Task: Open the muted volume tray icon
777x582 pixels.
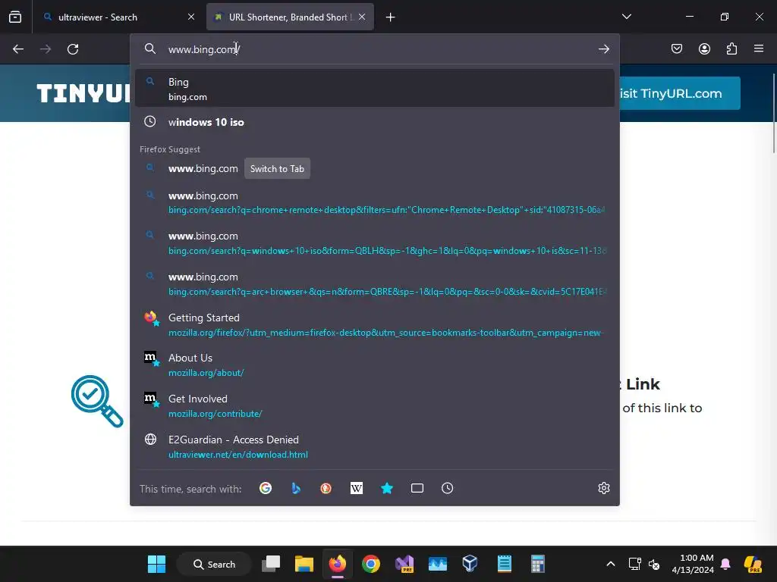Action: point(653,564)
